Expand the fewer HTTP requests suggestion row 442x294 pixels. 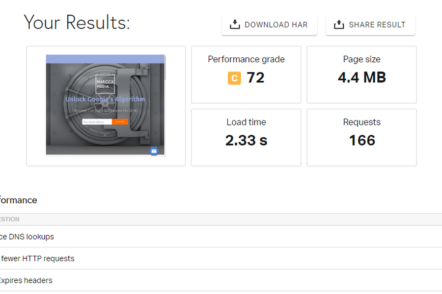coord(37,258)
